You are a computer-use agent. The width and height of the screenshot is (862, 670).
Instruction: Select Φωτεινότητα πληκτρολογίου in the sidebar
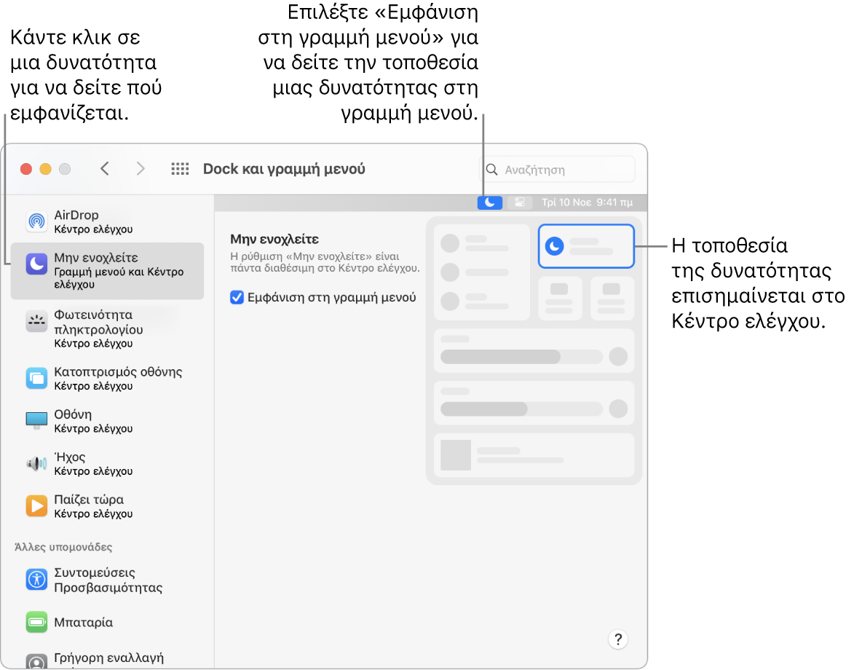point(107,328)
